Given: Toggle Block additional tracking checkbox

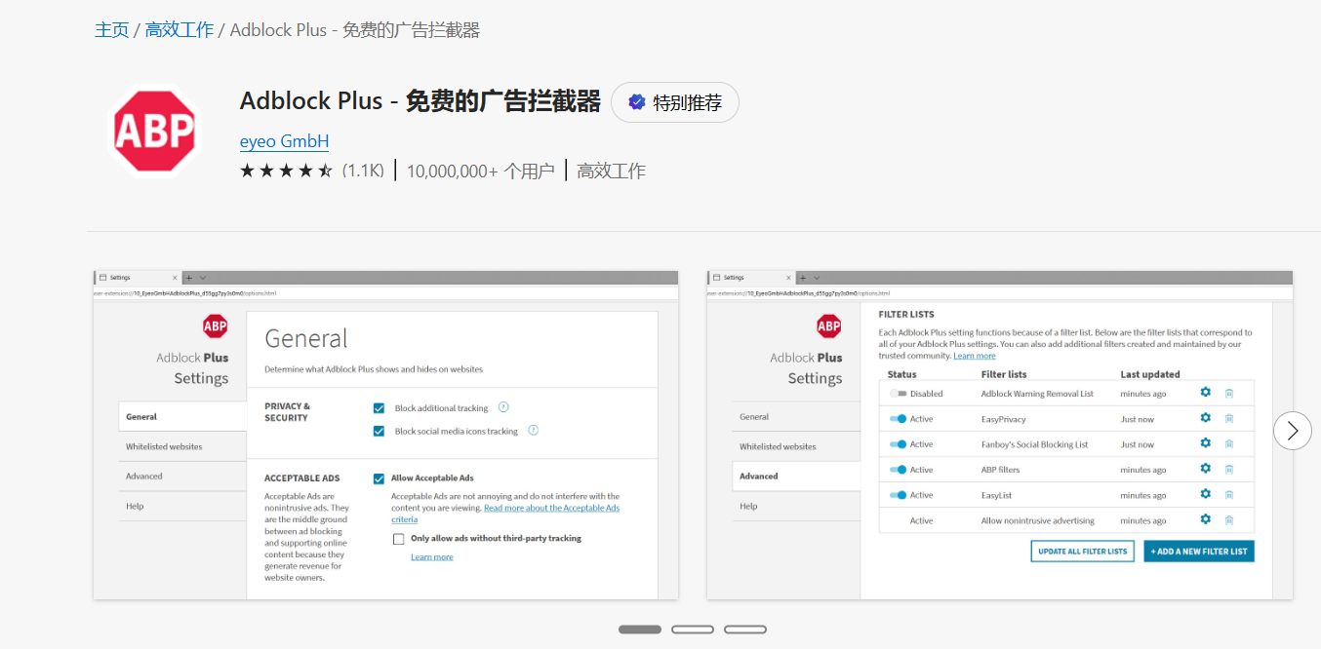Looking at the screenshot, I should (379, 408).
